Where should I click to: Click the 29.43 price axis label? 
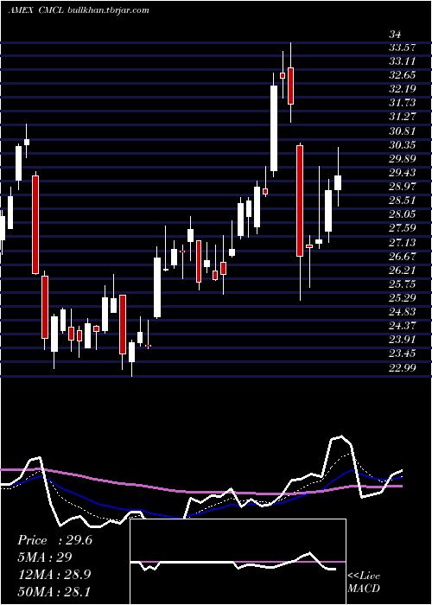tap(402, 173)
